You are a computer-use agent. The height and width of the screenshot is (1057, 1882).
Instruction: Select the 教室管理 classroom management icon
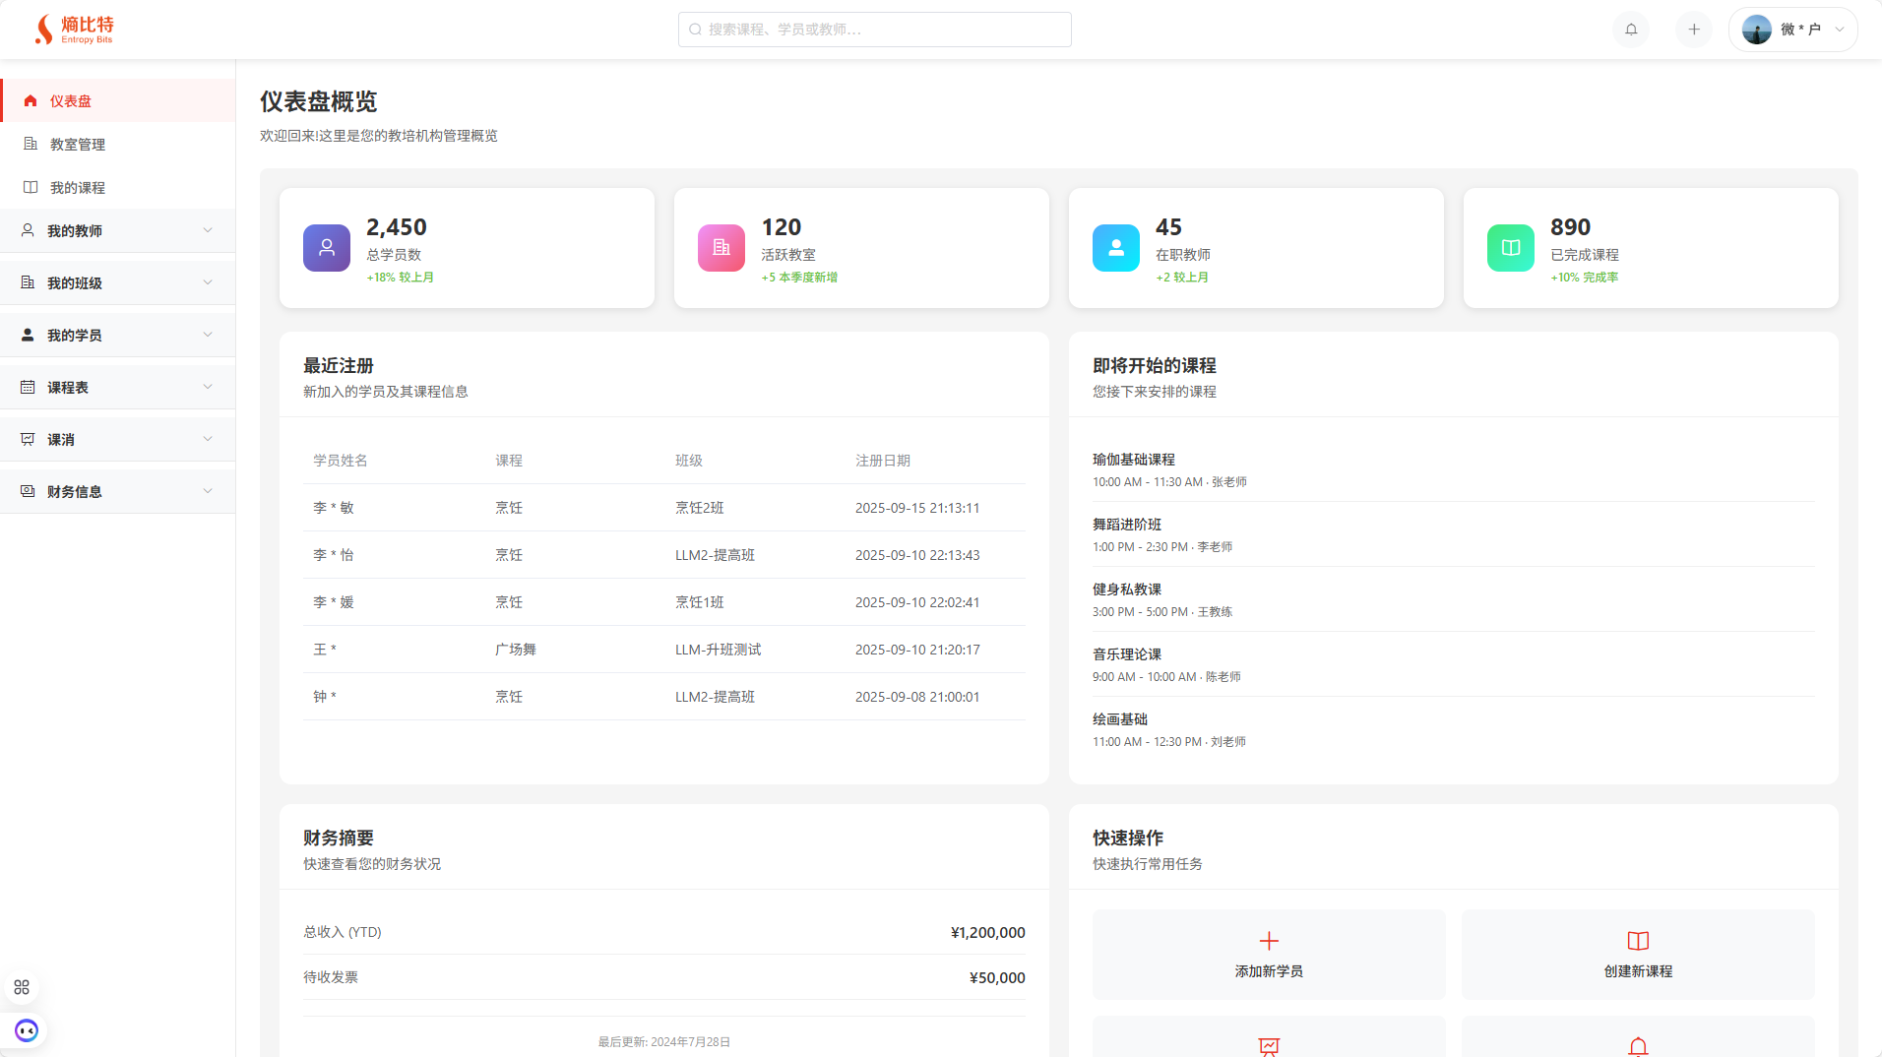pos(31,144)
